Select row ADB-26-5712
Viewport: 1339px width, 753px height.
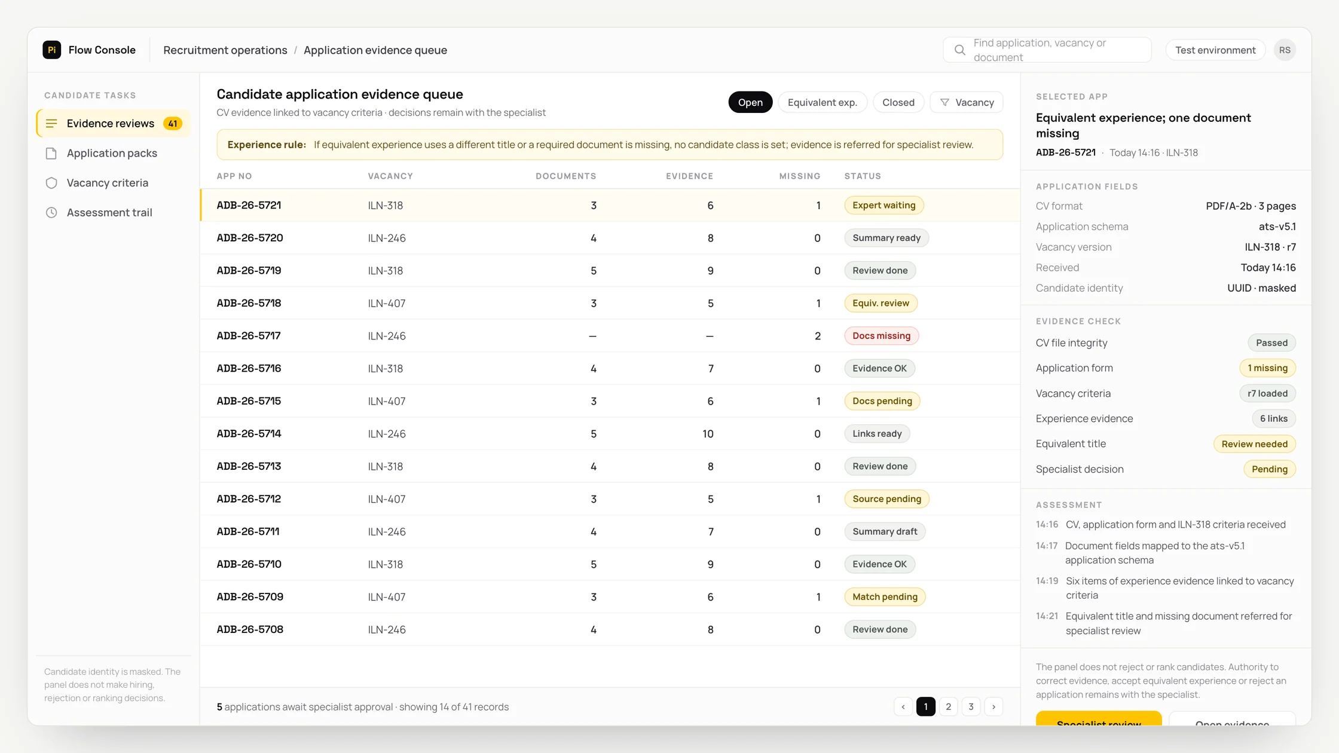coord(610,499)
